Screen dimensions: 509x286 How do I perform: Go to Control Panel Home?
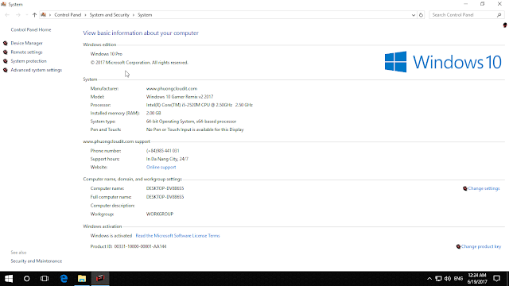[x=31, y=29]
